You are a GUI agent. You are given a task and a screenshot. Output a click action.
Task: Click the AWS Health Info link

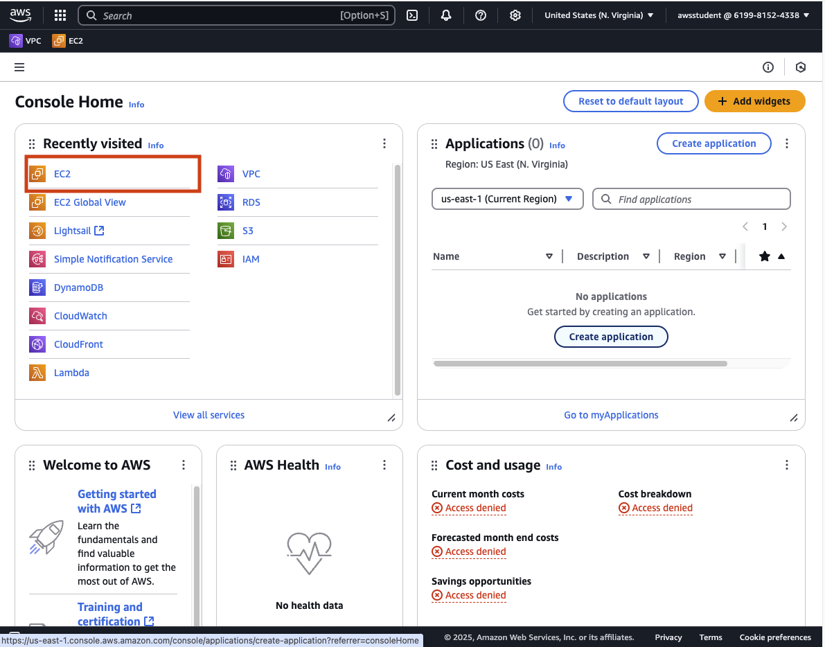pyautogui.click(x=332, y=467)
